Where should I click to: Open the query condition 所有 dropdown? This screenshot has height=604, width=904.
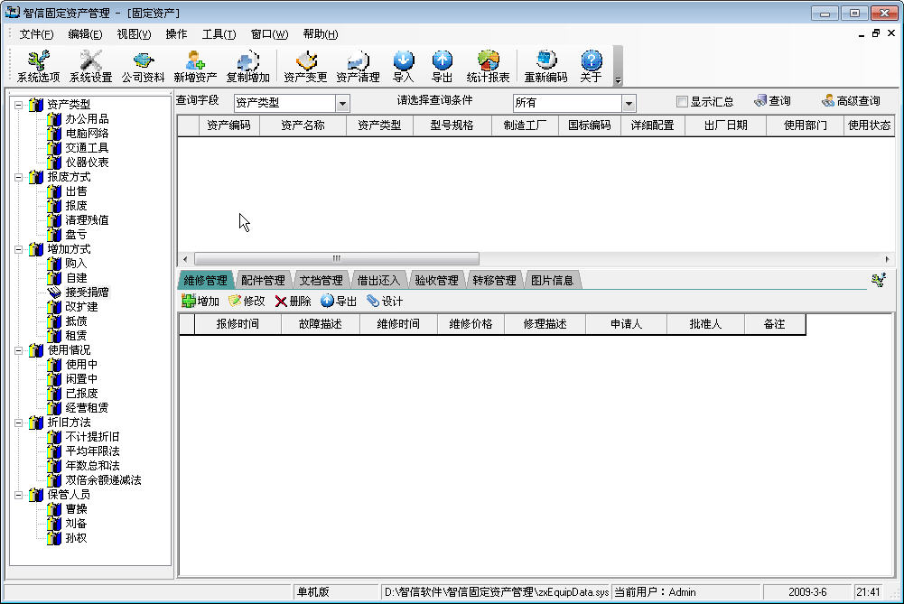[x=629, y=104]
